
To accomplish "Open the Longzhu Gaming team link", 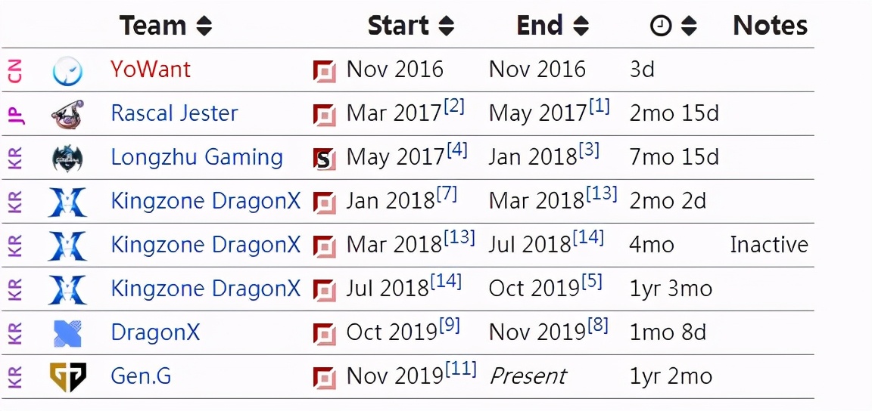I will pos(197,157).
